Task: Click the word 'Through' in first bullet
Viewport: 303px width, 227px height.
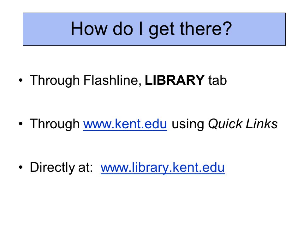Action: coord(55,80)
